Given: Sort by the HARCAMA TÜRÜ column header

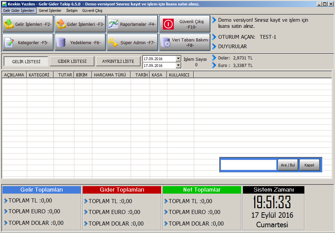Looking at the screenshot, I should 111,75.
